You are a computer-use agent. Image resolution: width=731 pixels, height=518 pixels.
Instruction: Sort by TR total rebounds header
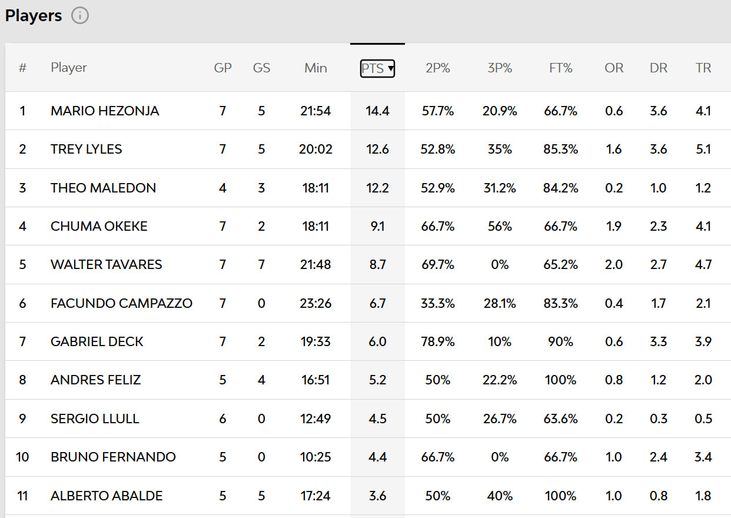tap(703, 68)
